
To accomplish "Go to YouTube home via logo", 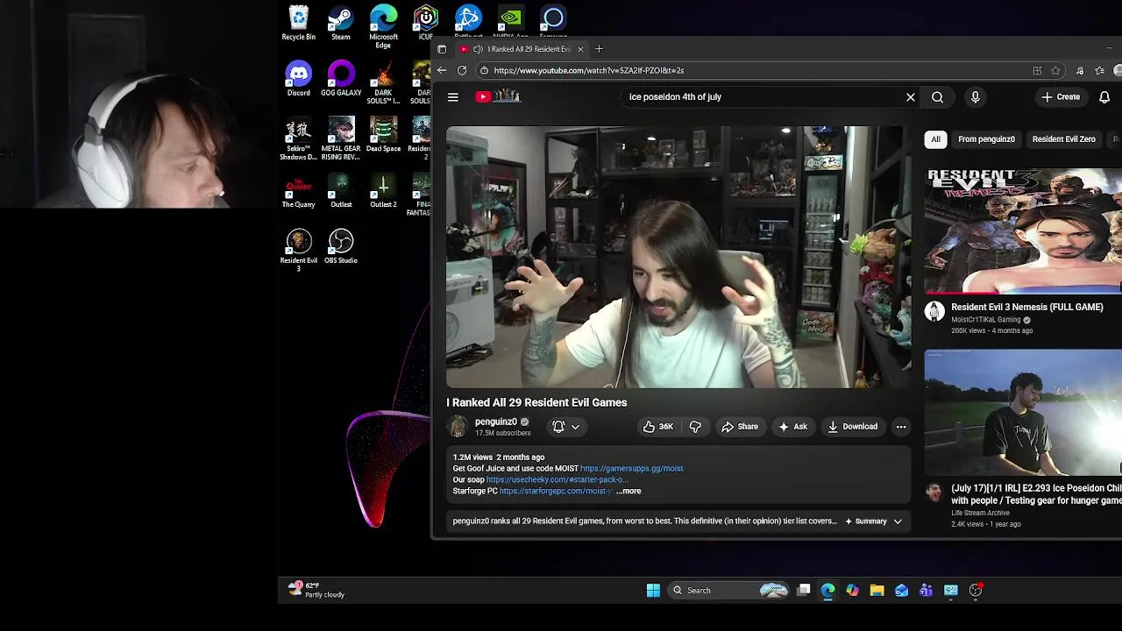I will click(499, 97).
